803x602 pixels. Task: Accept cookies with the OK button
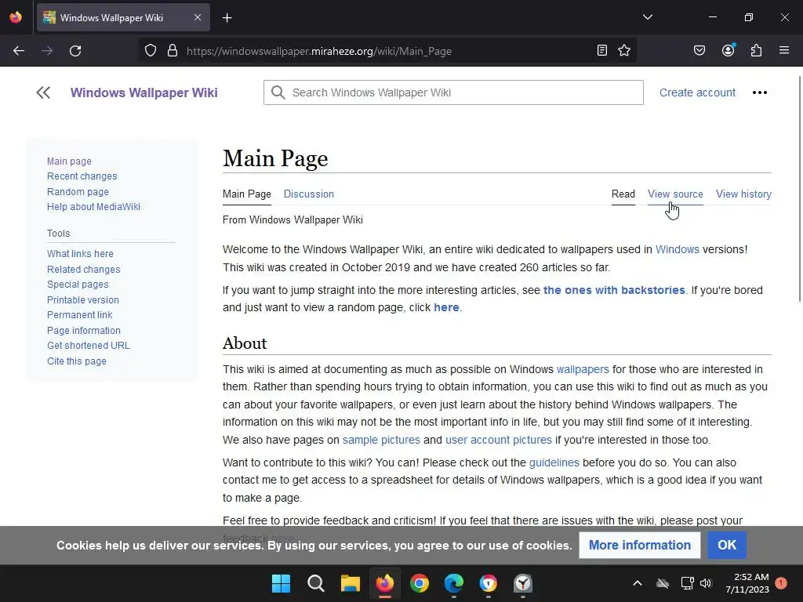[x=727, y=546]
